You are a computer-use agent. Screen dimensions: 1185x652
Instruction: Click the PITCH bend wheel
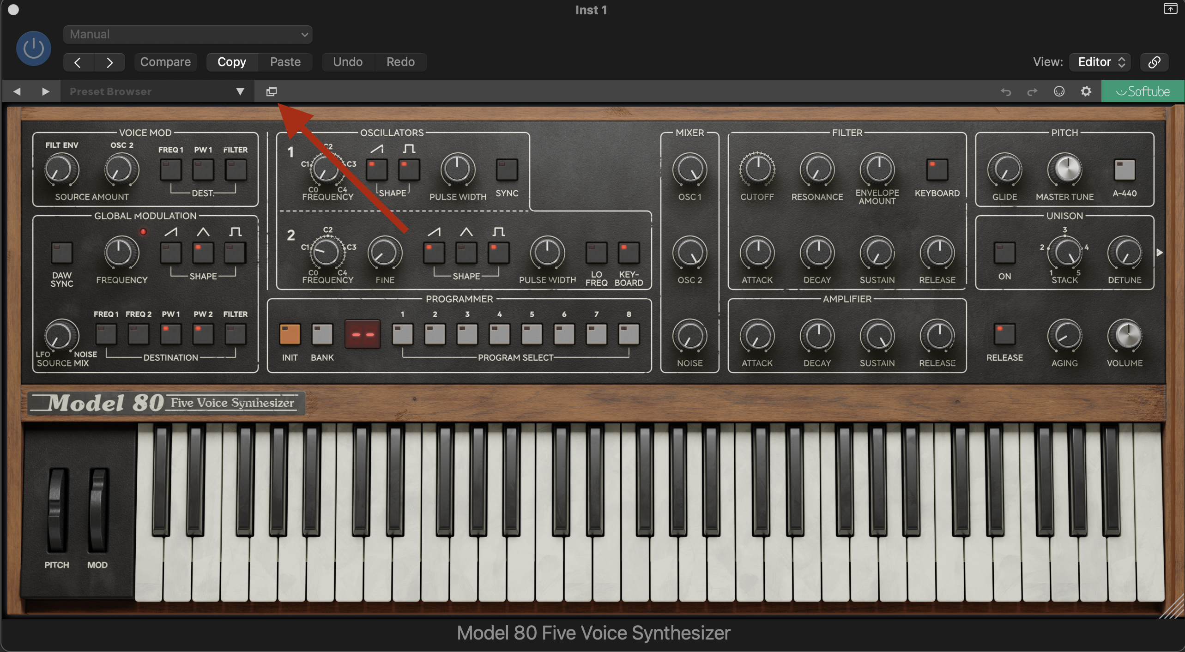tap(57, 510)
